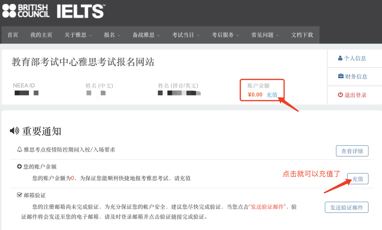Go to 我的主页 from the menu
382x230 pixels.
point(41,35)
